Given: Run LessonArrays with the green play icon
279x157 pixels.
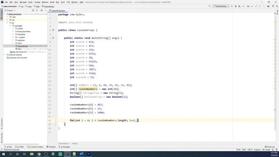Looking at the screenshot, I should coord(232,6).
